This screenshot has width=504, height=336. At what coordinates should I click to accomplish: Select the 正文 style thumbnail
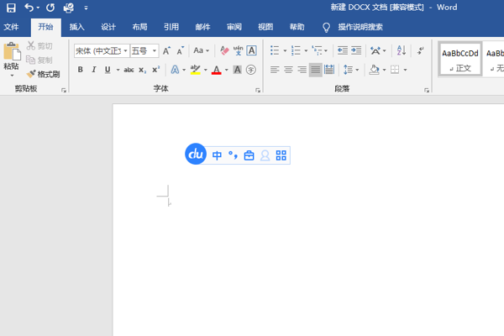tap(460, 59)
